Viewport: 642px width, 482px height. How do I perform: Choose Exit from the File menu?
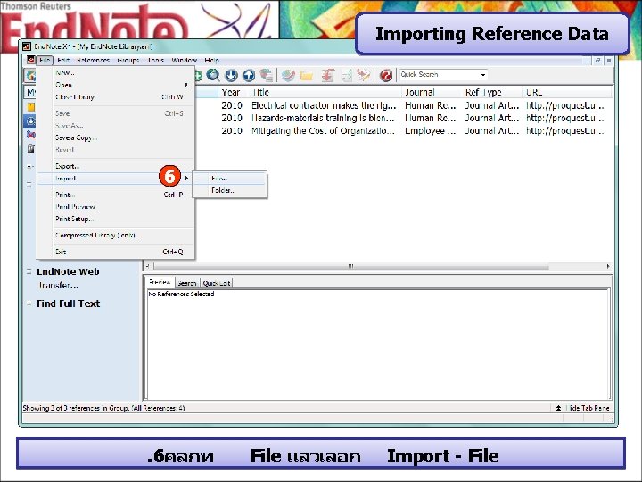[x=115, y=252]
